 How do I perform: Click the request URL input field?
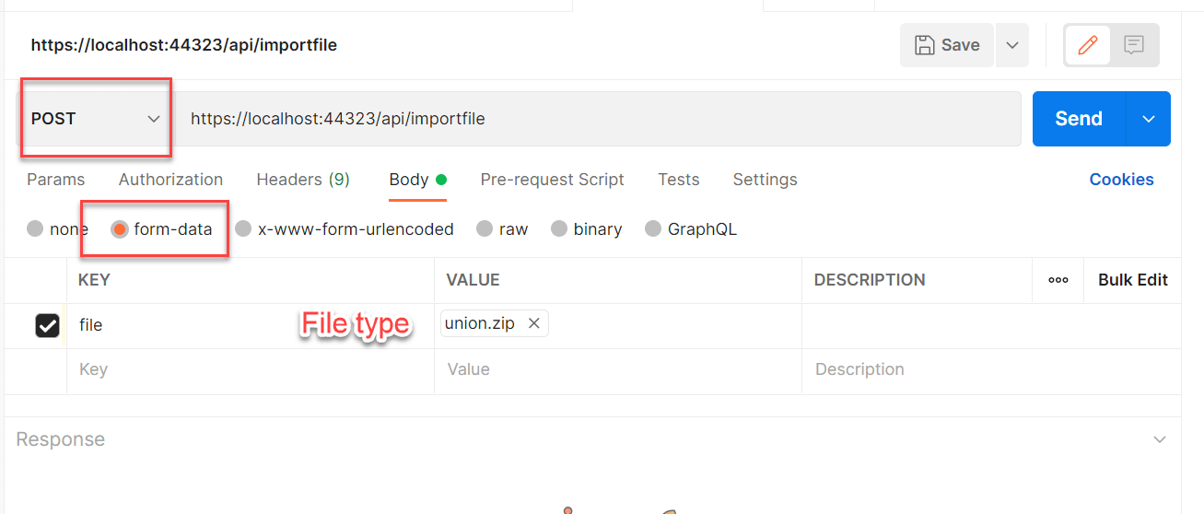597,119
